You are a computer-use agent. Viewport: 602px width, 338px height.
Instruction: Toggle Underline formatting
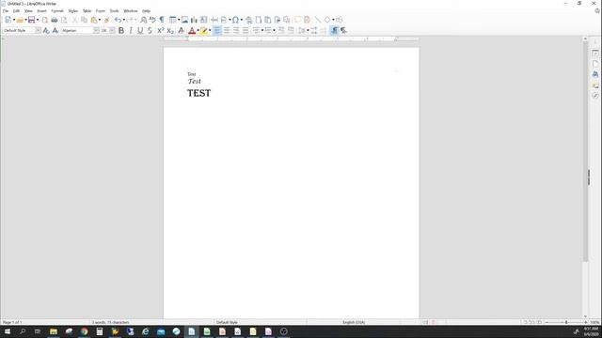[140, 30]
